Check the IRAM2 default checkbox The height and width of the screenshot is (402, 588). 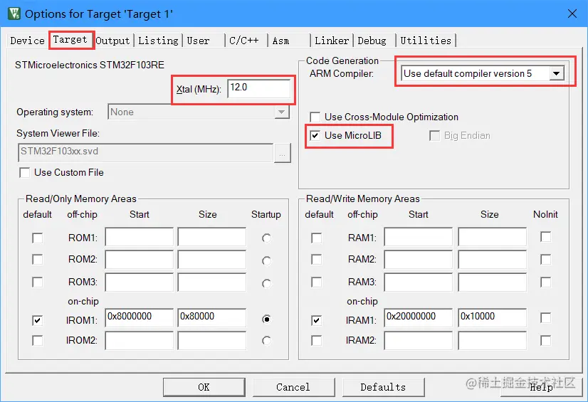tap(317, 341)
